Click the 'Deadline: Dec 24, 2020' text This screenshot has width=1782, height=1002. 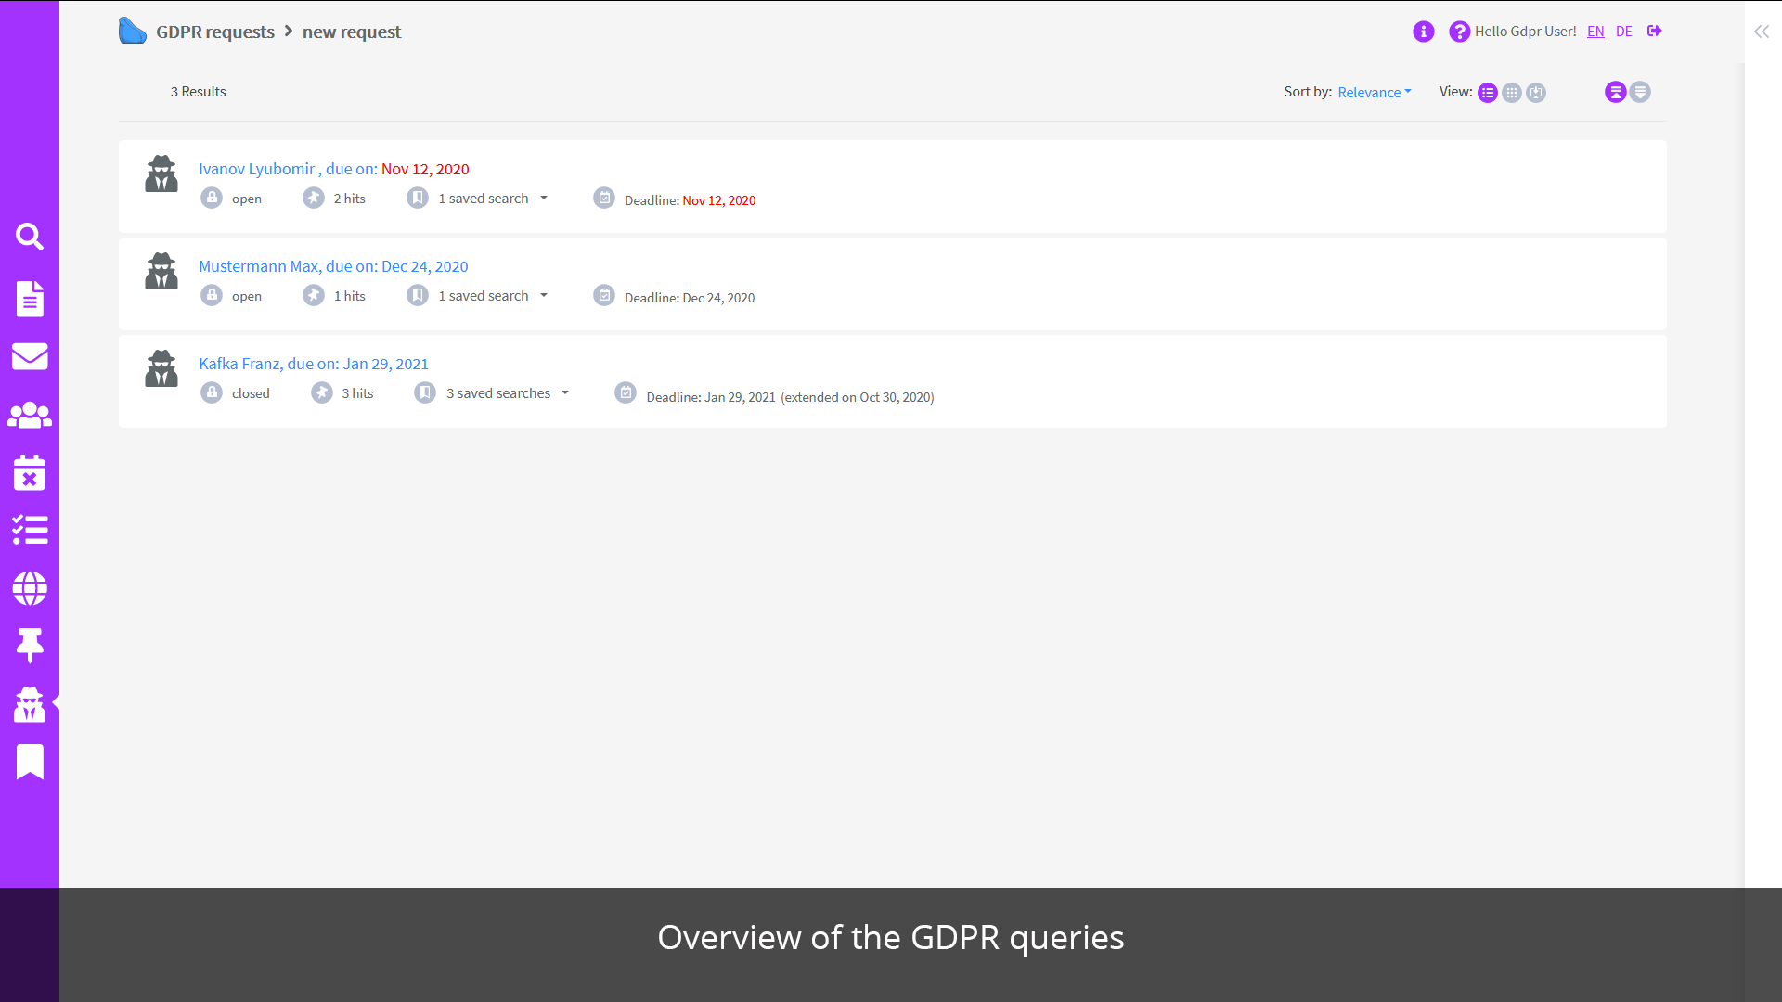[690, 298]
